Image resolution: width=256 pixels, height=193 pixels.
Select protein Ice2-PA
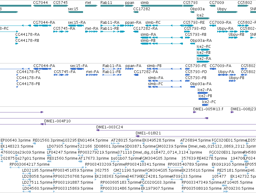tap(203, 93)
